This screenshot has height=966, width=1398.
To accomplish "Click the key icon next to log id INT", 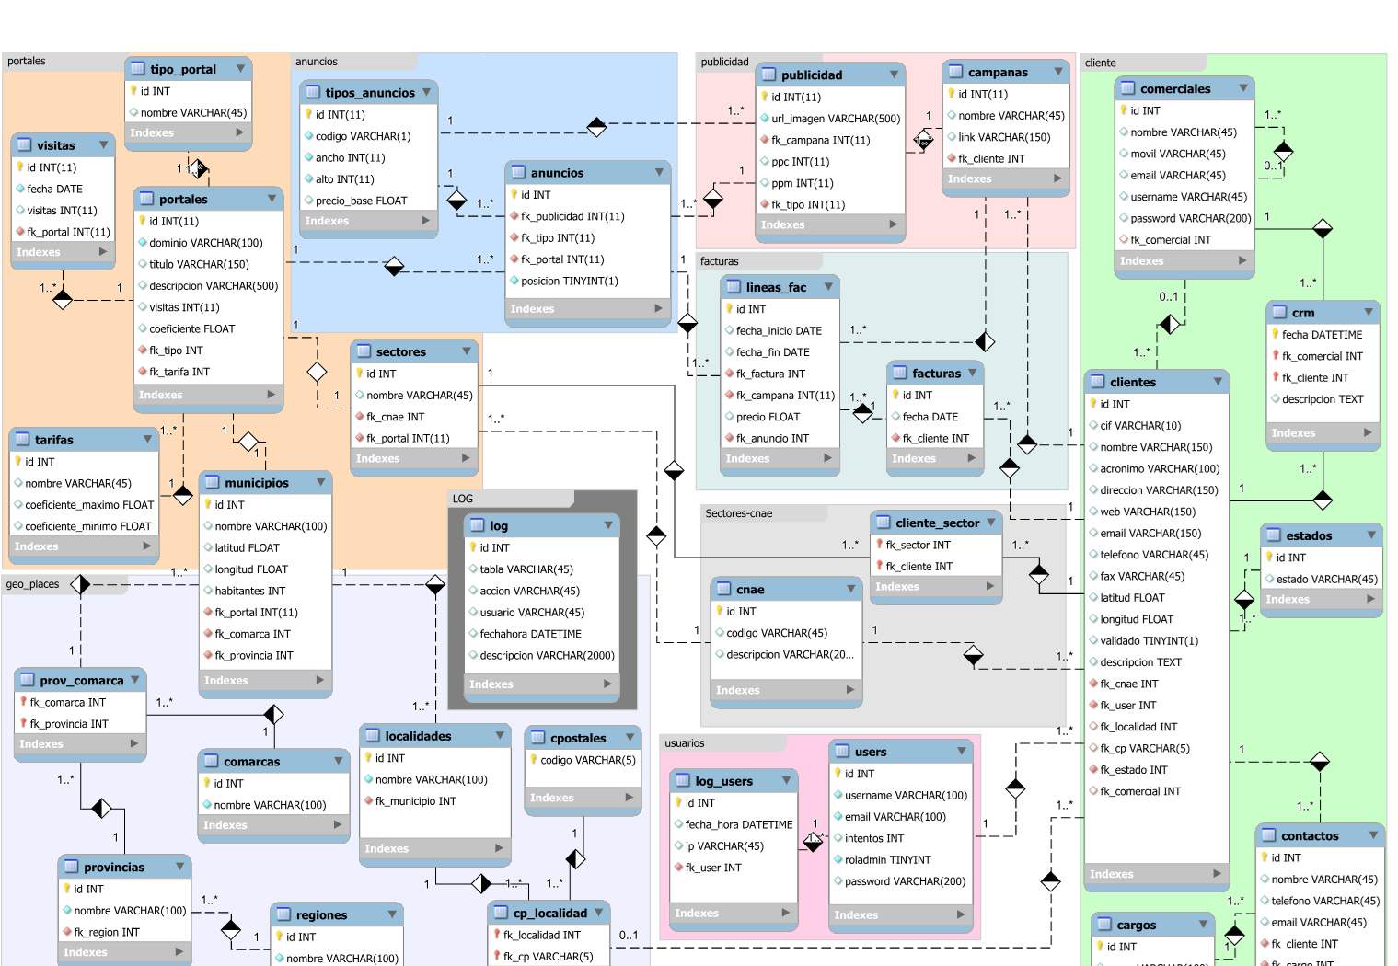I will point(472,547).
